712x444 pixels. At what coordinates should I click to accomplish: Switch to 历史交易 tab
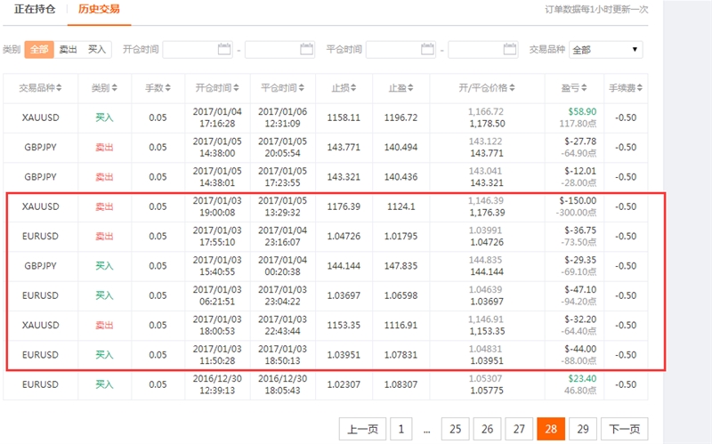click(99, 9)
